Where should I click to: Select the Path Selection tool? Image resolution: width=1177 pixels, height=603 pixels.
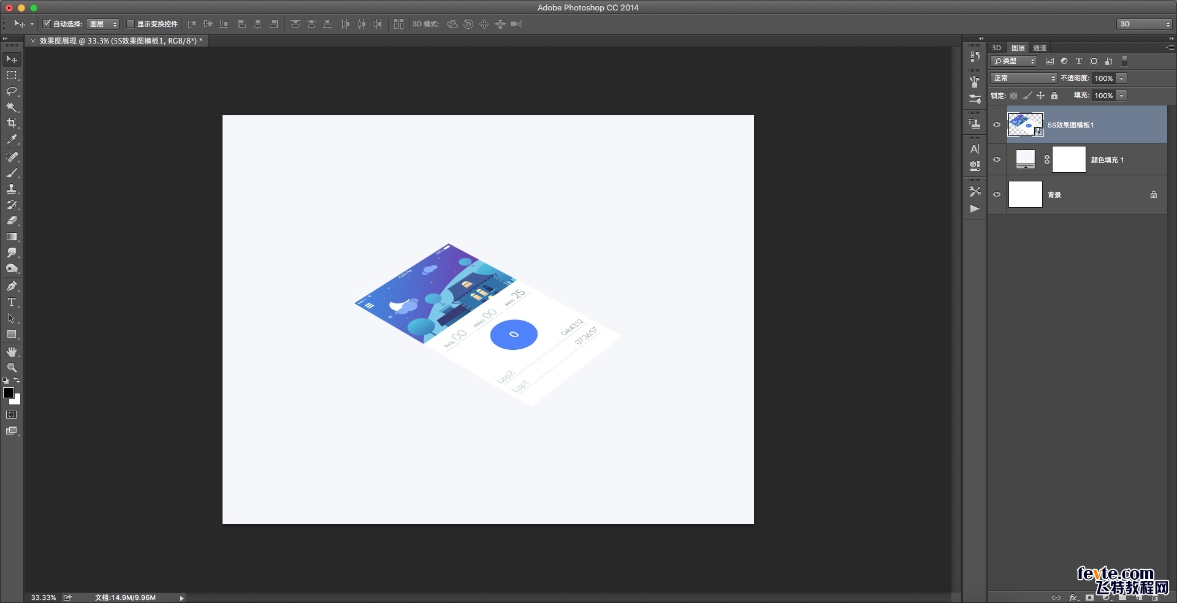pyautogui.click(x=12, y=318)
